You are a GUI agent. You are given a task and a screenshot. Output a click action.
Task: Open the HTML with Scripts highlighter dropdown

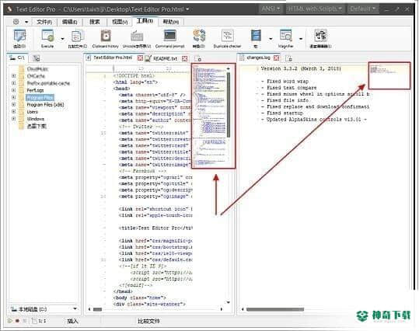tap(315, 9)
